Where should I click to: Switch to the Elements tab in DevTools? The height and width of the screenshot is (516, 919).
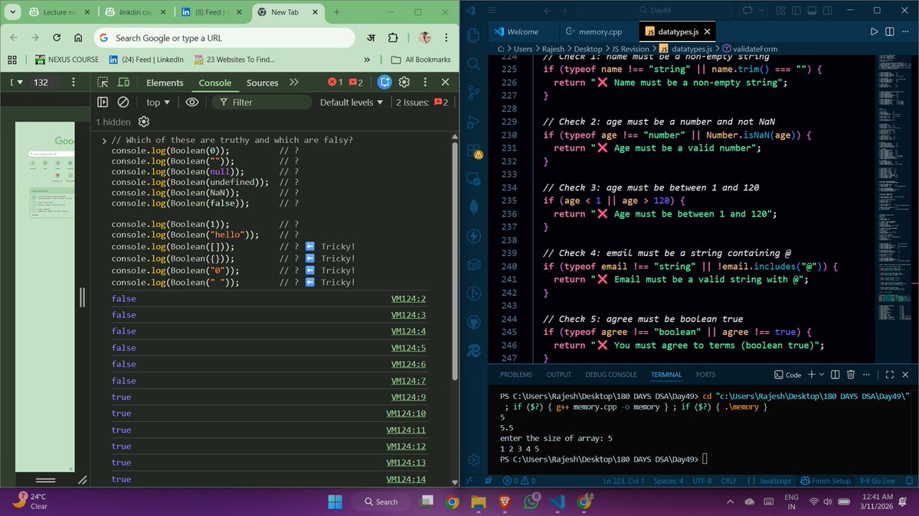pos(164,83)
